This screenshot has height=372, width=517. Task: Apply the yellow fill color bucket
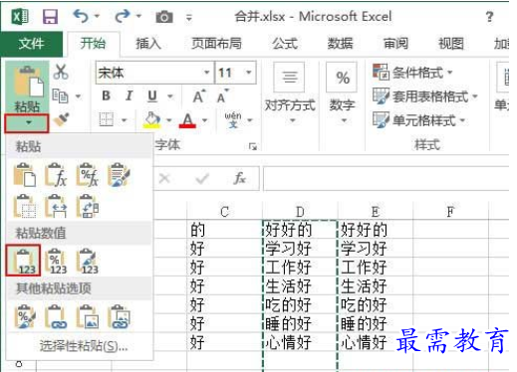tap(152, 120)
